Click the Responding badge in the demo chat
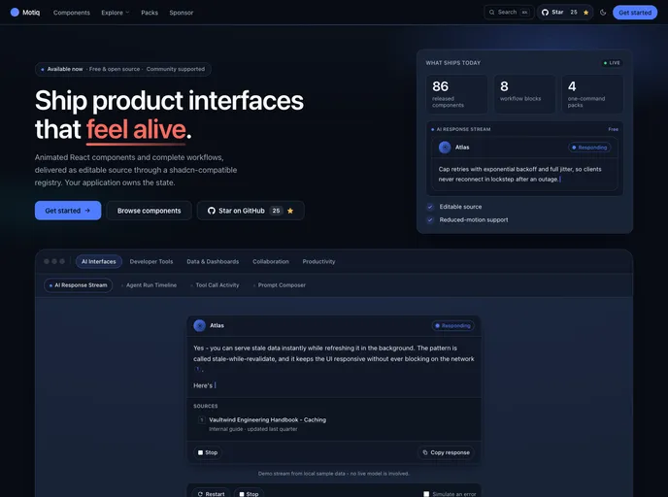The image size is (668, 497). pyautogui.click(x=452, y=325)
